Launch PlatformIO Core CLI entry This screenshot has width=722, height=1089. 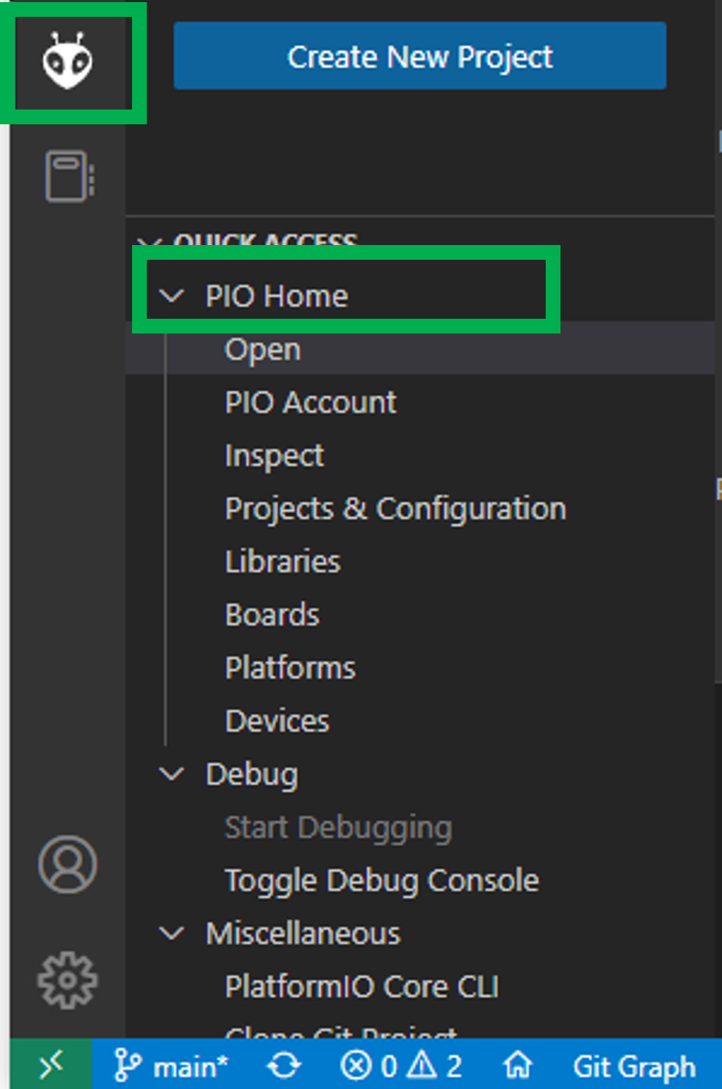tap(362, 986)
